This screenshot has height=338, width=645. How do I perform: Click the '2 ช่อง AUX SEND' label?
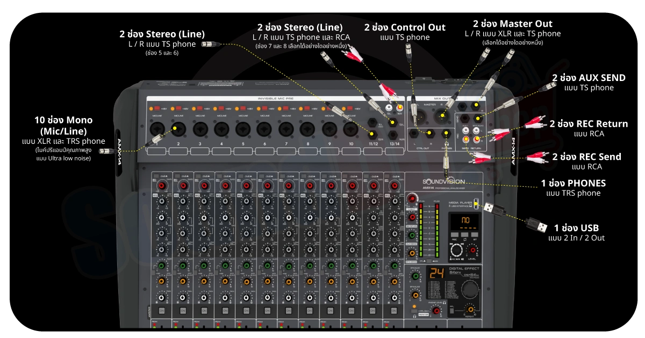(x=589, y=78)
